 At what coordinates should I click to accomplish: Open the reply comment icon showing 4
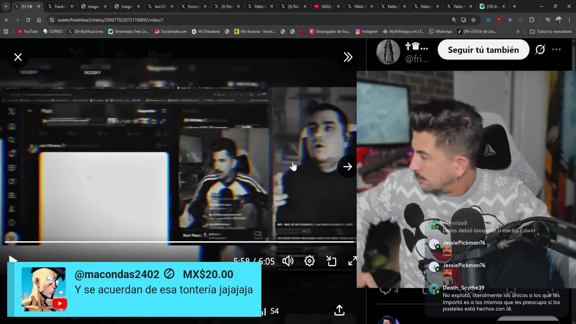[389, 291]
